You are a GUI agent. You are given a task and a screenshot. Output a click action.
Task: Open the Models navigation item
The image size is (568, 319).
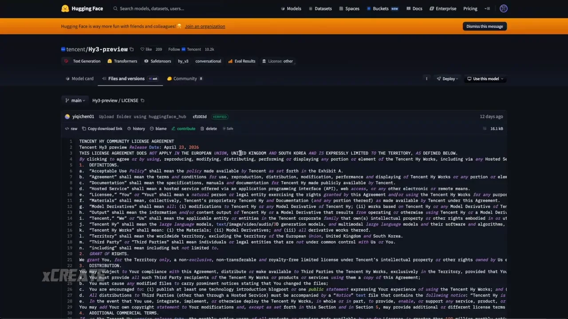(291, 8)
